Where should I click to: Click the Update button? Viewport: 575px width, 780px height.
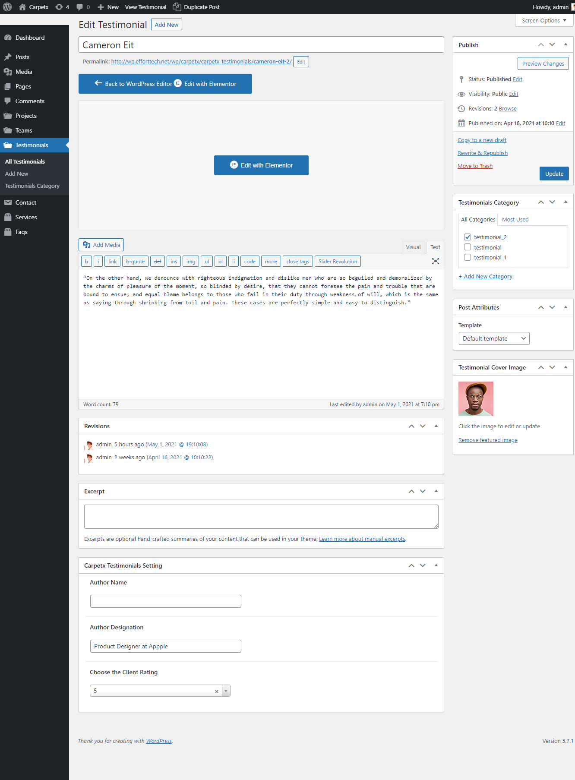click(x=554, y=174)
